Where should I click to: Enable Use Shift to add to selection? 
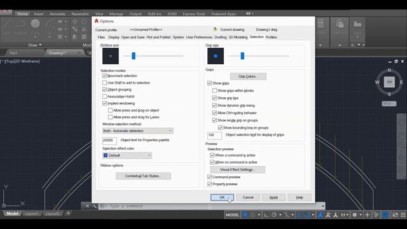click(x=104, y=83)
